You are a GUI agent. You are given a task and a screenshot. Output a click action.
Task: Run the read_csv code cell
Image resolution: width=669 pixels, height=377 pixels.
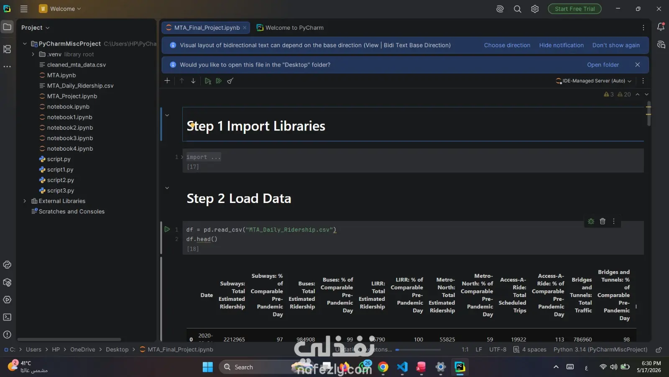point(167,229)
